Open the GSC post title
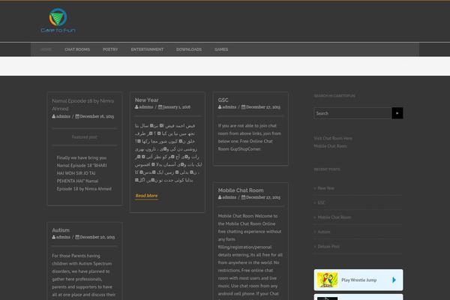450x300 pixels. [x=223, y=100]
